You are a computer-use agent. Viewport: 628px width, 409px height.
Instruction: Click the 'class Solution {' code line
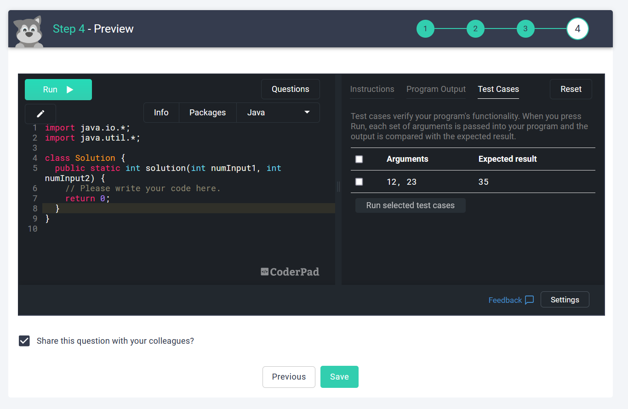(x=85, y=158)
